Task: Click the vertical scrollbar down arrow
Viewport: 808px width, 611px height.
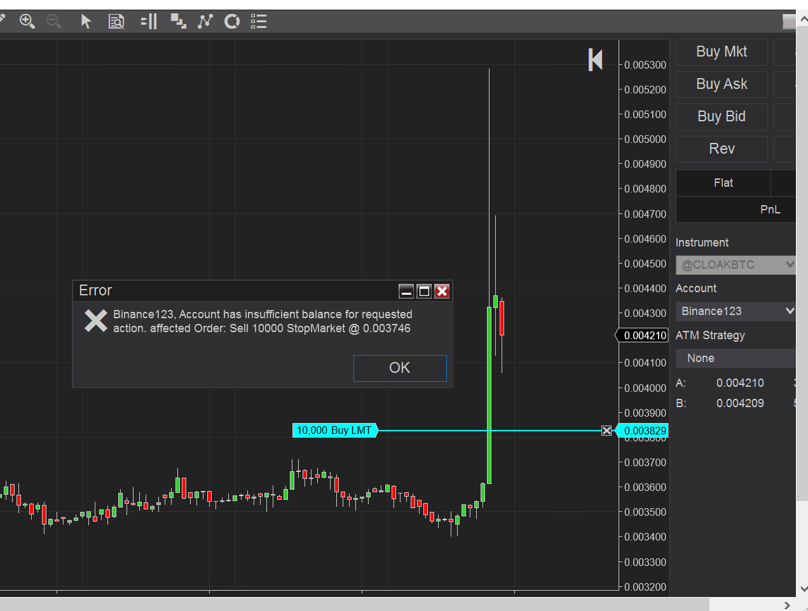Action: [803, 589]
